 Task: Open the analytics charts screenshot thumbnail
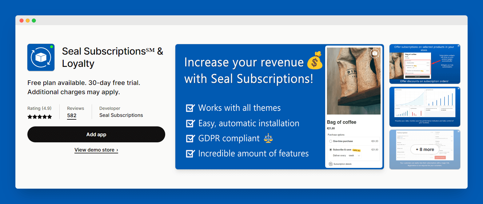[425, 107]
